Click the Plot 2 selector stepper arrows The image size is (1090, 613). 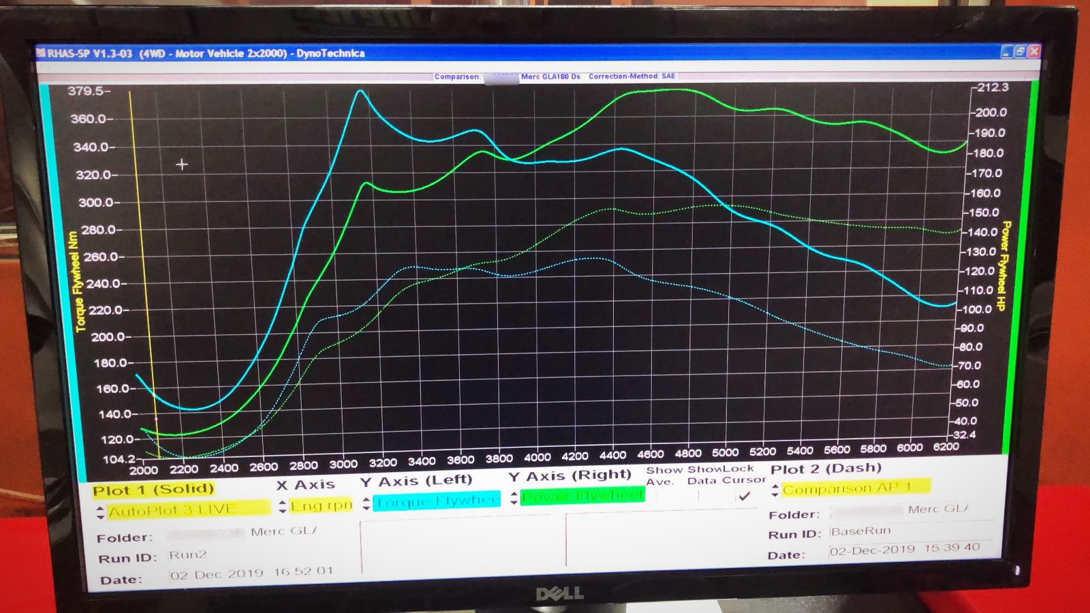[x=775, y=490]
